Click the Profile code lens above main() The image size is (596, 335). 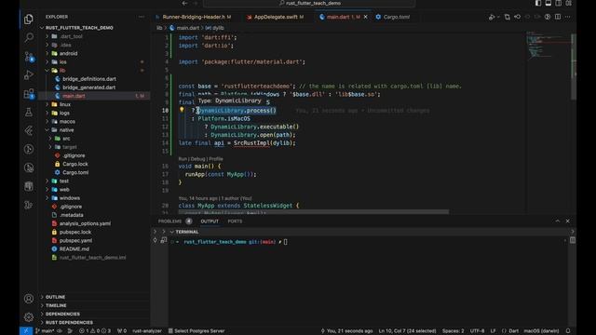216,159
